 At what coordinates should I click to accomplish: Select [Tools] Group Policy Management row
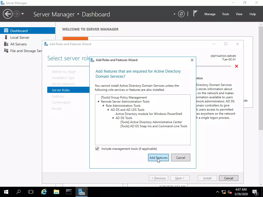[x=124, y=97]
